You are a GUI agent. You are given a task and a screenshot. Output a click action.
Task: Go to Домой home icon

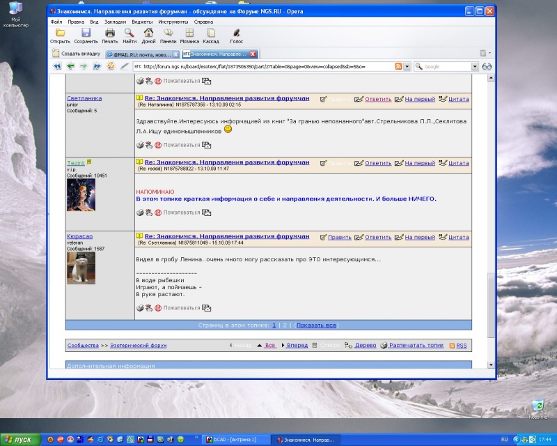pyautogui.click(x=148, y=33)
